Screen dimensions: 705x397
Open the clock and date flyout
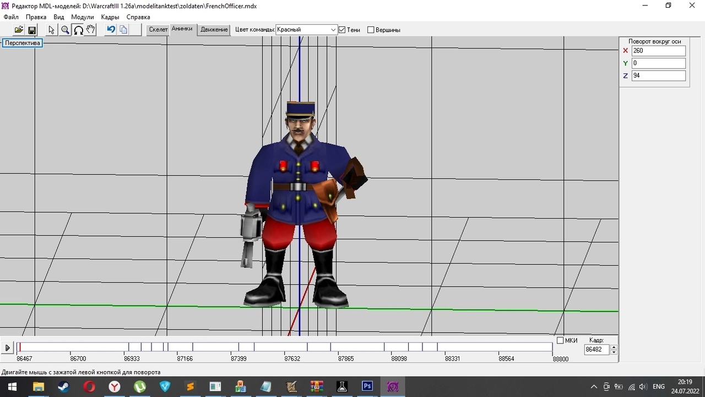tap(685, 387)
